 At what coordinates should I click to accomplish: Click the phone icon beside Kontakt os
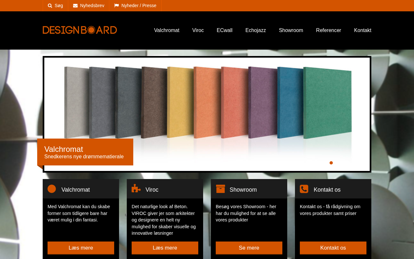coord(304,189)
